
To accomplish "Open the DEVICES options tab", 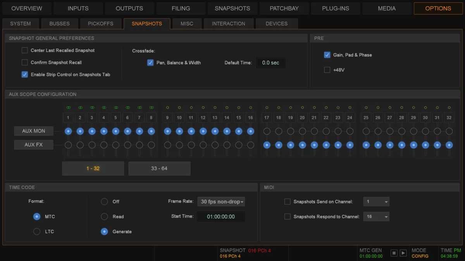I will (277, 24).
